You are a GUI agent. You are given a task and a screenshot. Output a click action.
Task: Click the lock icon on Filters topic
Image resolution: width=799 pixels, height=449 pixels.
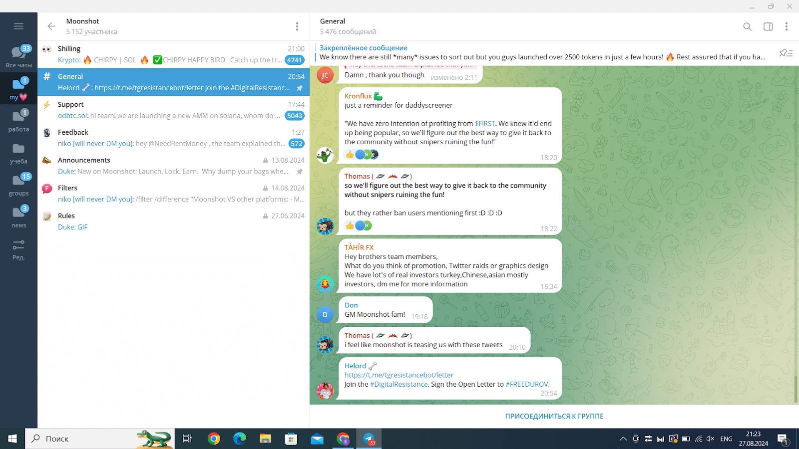click(266, 188)
